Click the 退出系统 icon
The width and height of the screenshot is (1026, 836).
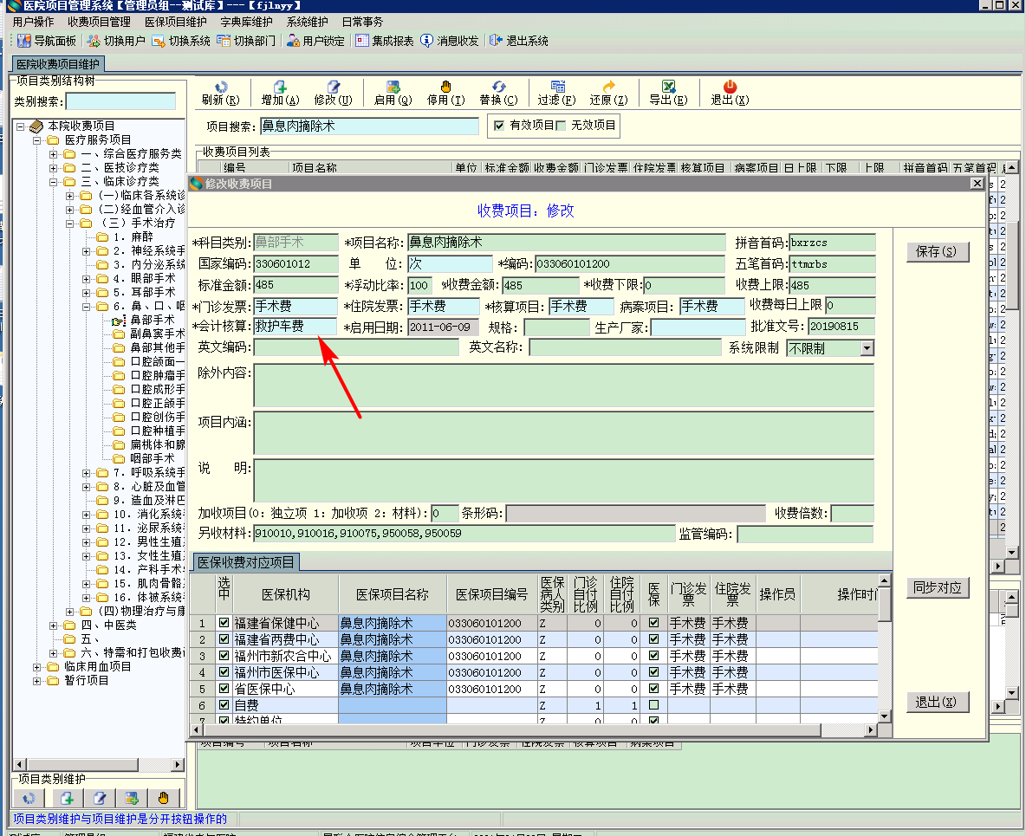[x=496, y=41]
